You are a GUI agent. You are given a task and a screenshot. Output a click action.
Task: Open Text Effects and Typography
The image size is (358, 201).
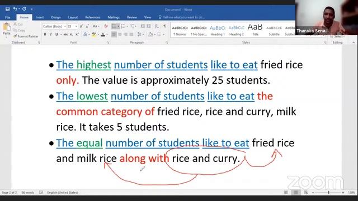tap(85, 35)
